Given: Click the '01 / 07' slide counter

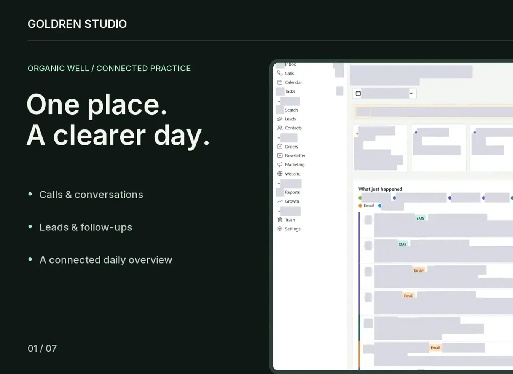Looking at the screenshot, I should (x=42, y=348).
